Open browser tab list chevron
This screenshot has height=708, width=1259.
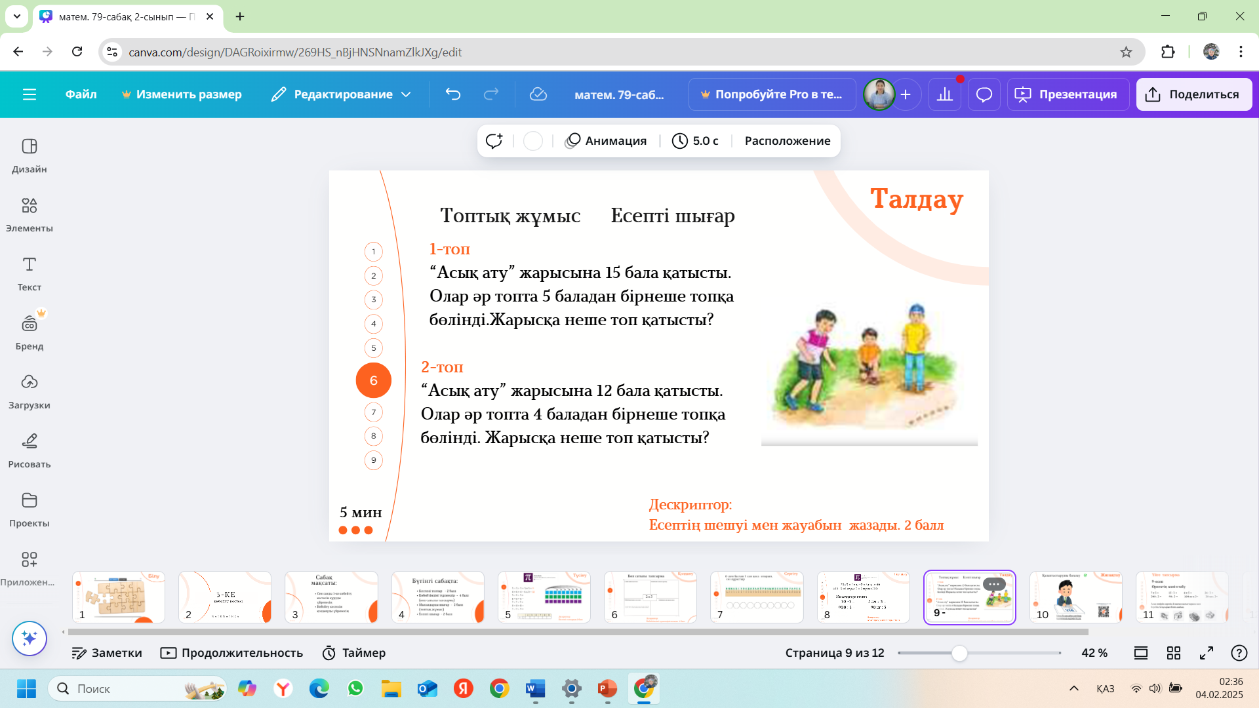point(17,16)
